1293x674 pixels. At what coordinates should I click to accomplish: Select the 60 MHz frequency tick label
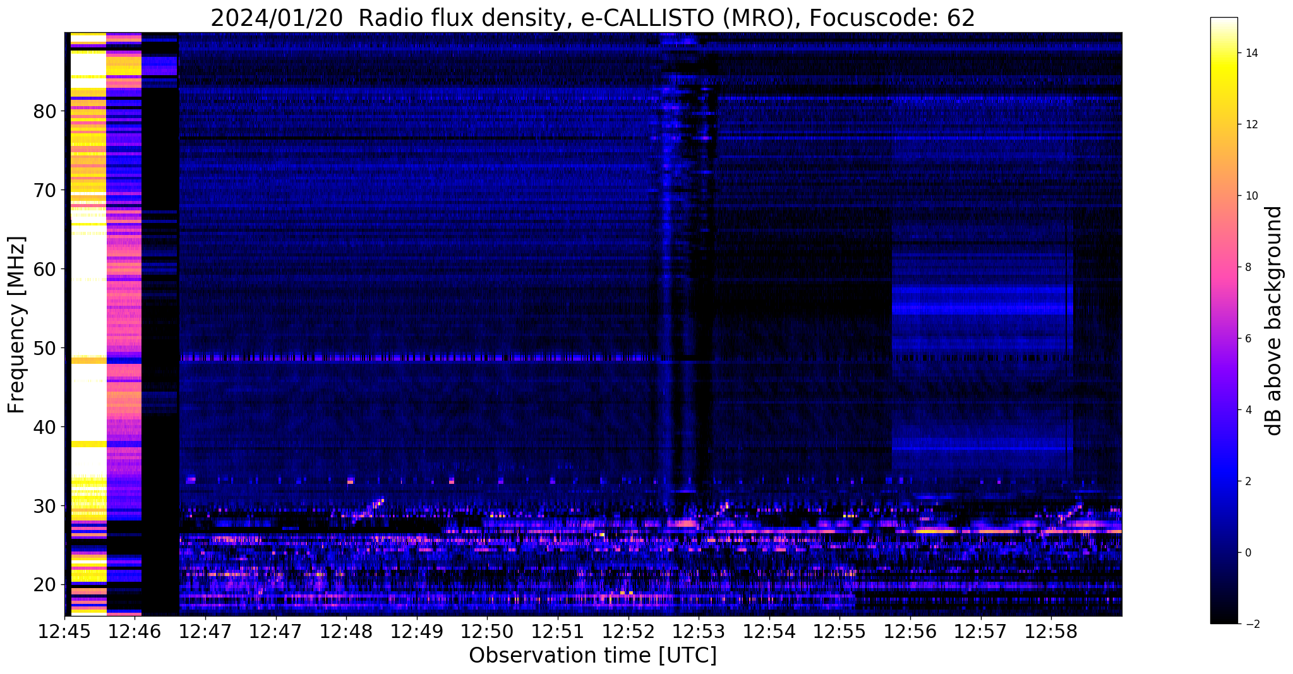click(45, 269)
